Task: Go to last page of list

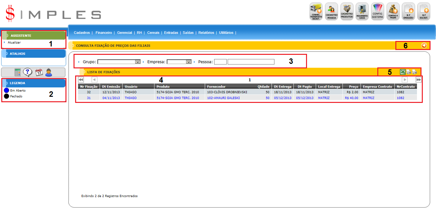Action: click(418, 80)
